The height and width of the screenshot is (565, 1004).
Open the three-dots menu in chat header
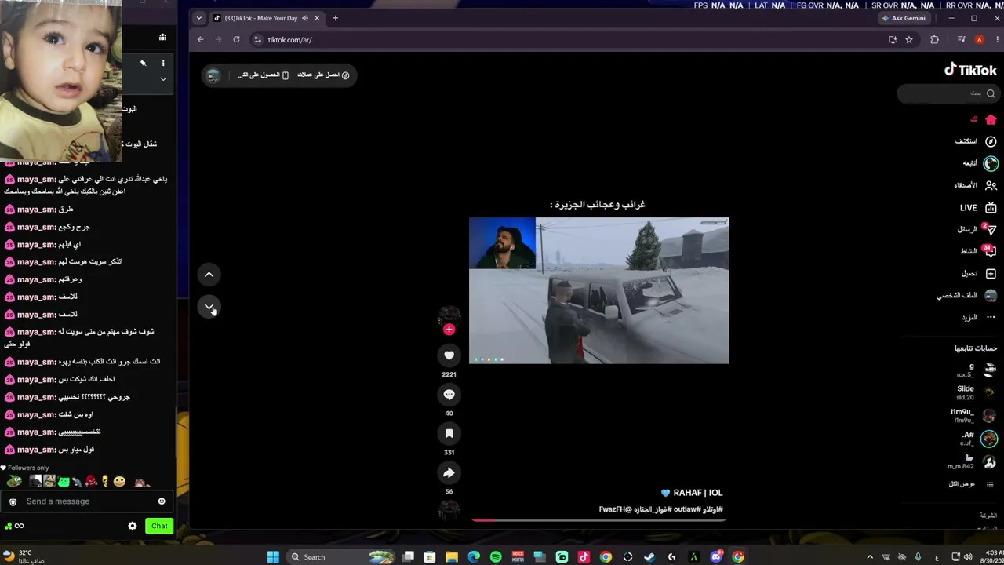(x=163, y=63)
